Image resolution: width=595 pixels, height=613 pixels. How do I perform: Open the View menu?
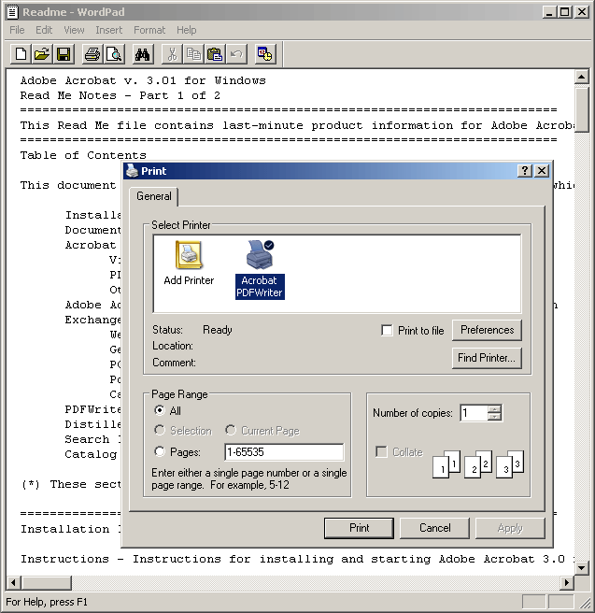[x=74, y=30]
